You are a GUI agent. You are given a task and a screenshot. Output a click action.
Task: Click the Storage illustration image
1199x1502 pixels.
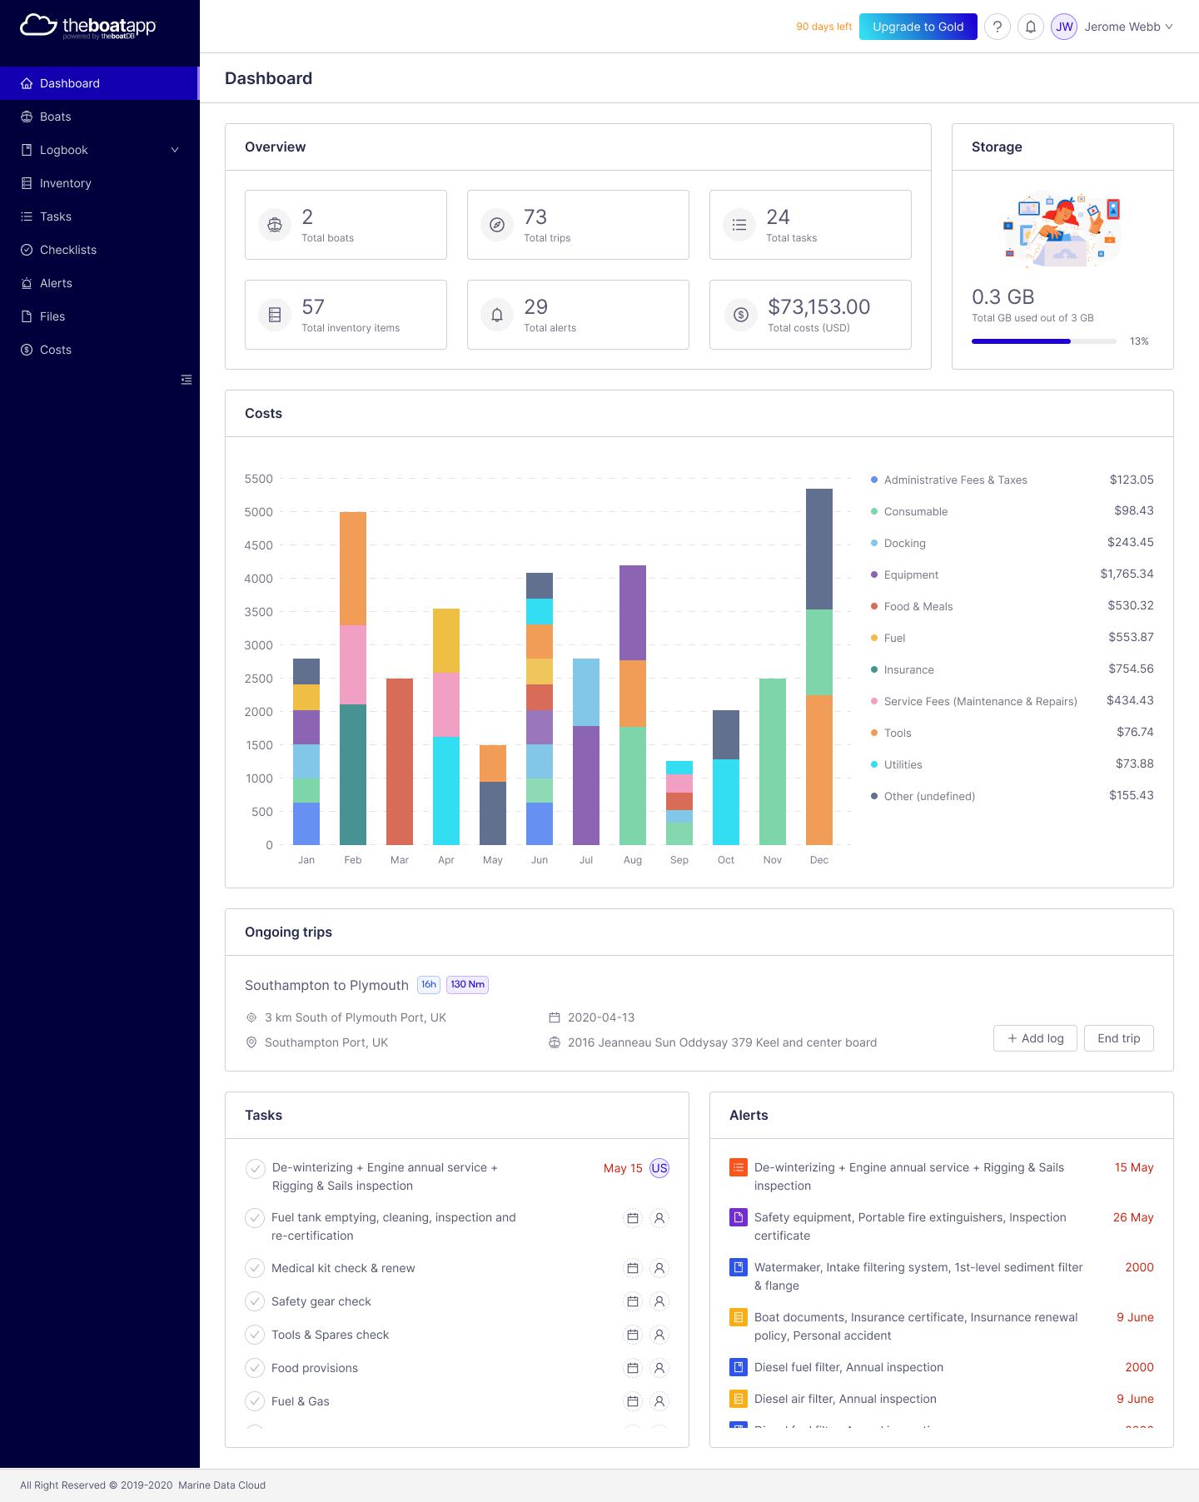pos(1062,228)
